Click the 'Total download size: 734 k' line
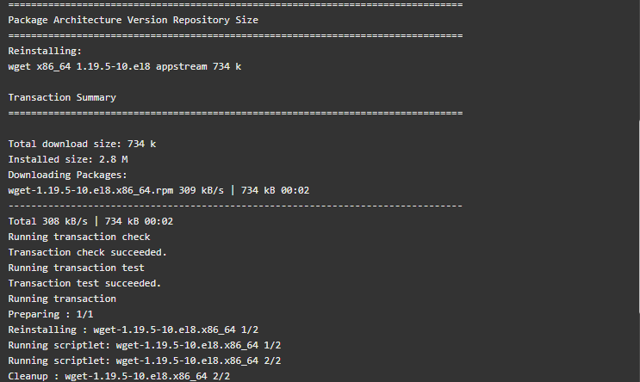640x382 pixels. click(x=82, y=144)
